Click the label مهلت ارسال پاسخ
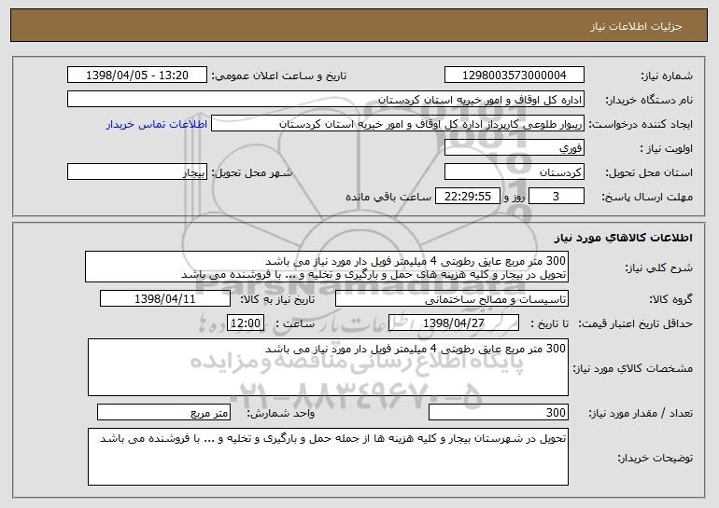The image size is (719, 508). [647, 197]
